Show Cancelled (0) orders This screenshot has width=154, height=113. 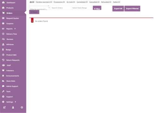(94, 2)
